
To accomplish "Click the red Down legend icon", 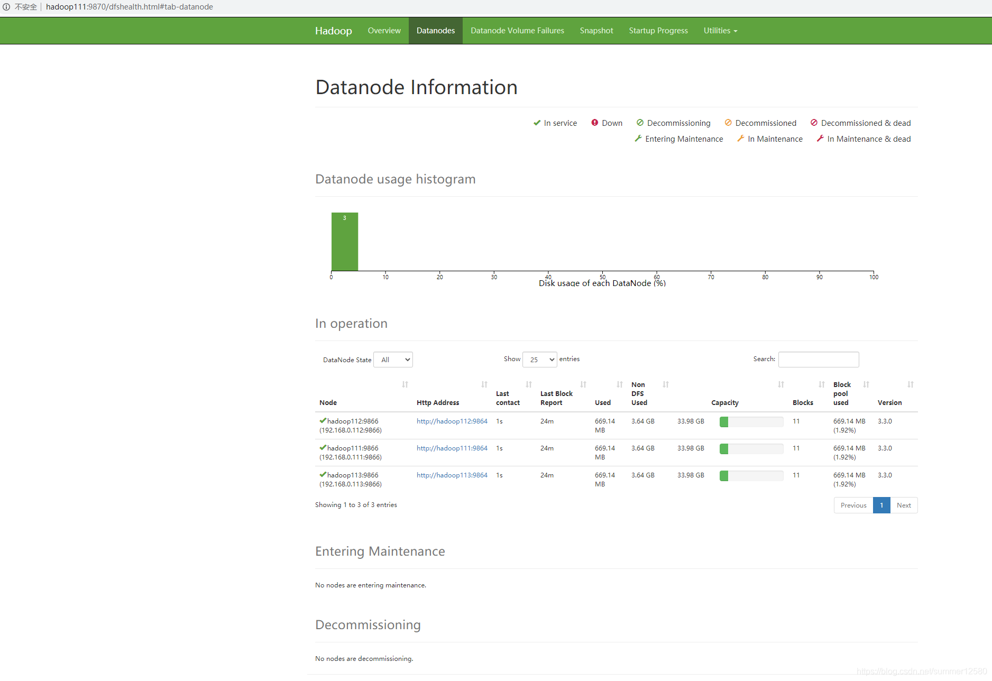I will coord(595,123).
